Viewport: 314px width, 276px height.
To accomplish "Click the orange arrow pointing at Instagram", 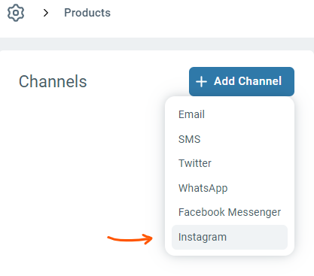I will [130, 239].
